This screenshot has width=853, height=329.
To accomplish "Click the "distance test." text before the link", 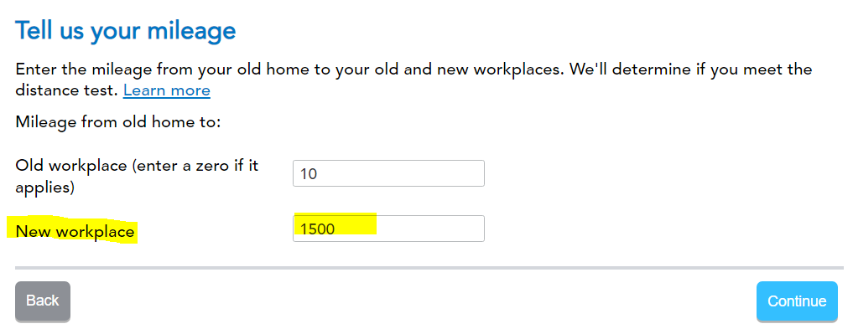I will pyautogui.click(x=67, y=90).
